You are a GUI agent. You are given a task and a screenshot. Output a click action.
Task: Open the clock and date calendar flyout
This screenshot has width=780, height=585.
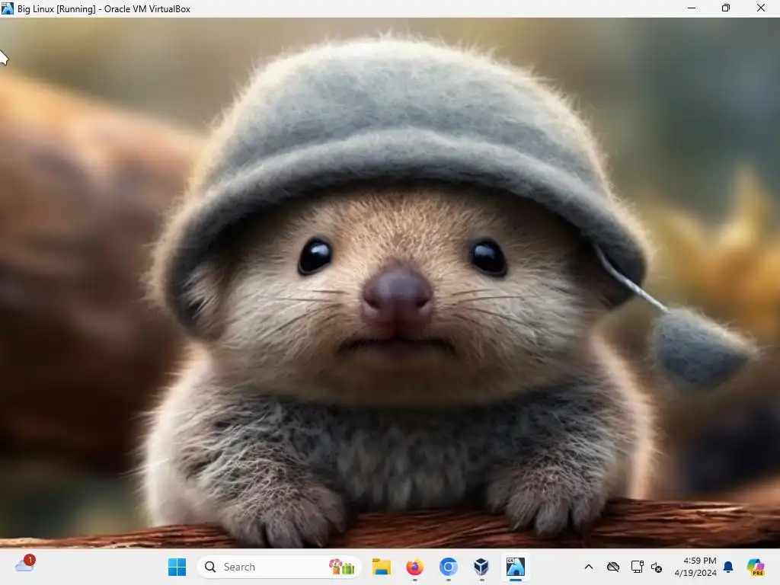point(694,567)
